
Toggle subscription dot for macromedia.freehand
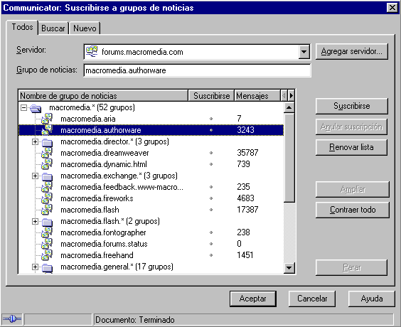click(211, 255)
